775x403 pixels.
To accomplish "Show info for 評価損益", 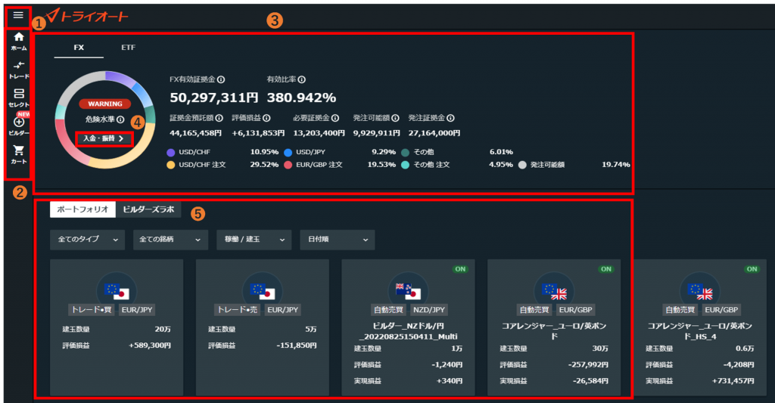I will click(266, 118).
